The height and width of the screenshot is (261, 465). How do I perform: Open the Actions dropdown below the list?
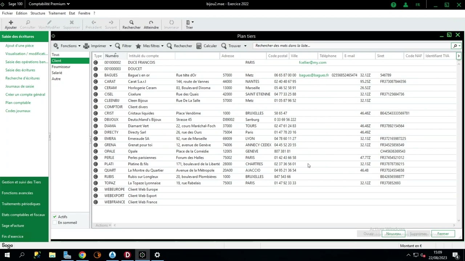(103, 225)
